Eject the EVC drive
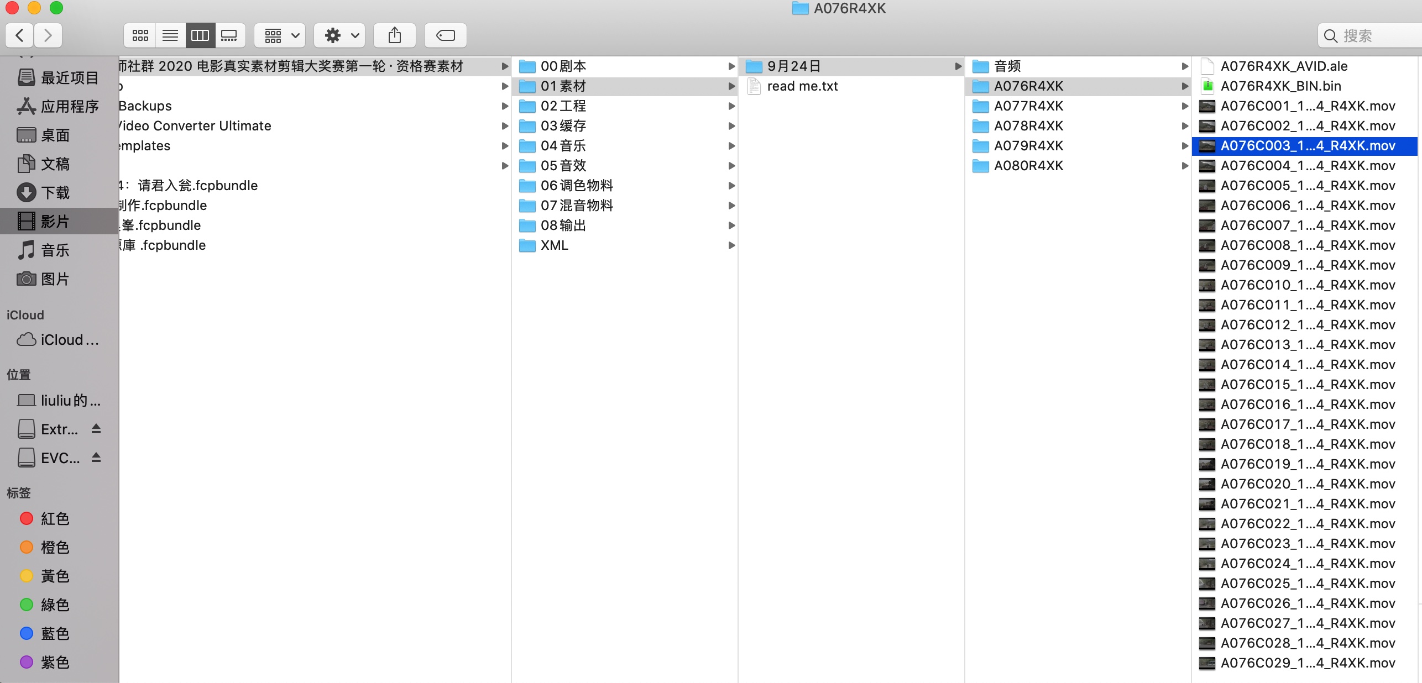 [x=96, y=458]
